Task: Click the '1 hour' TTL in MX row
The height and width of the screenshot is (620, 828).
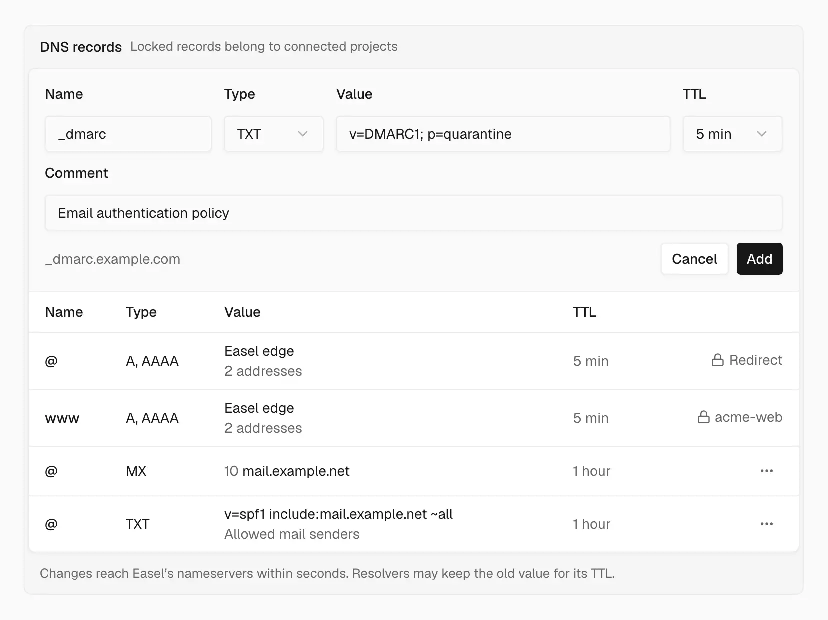Action: pos(592,471)
